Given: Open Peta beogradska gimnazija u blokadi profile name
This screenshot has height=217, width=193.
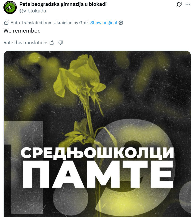Looking at the screenshot, I should coord(63,4).
